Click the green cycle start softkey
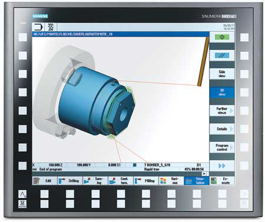Screen dimensions: 265x222 pos(222,37)
